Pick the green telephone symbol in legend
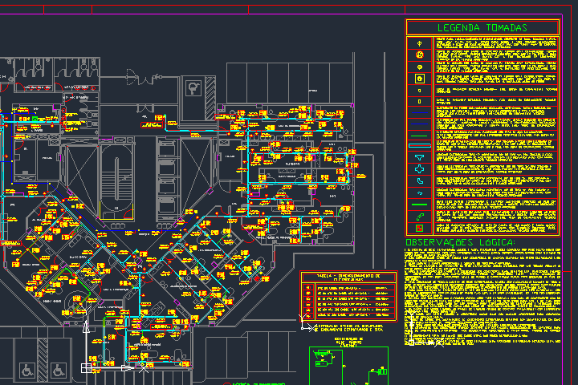This screenshot has width=578, height=385. click(x=419, y=217)
